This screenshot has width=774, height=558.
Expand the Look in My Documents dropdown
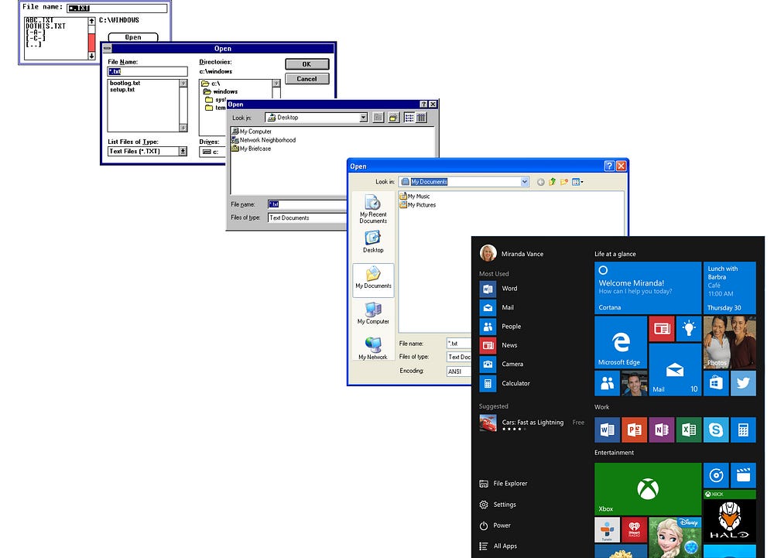pos(525,182)
